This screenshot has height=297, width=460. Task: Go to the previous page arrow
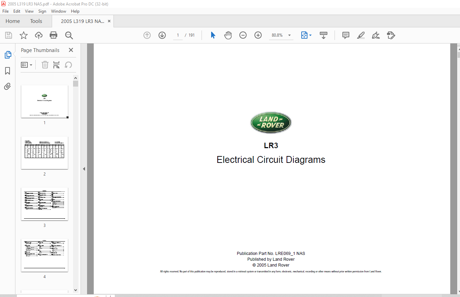point(147,35)
